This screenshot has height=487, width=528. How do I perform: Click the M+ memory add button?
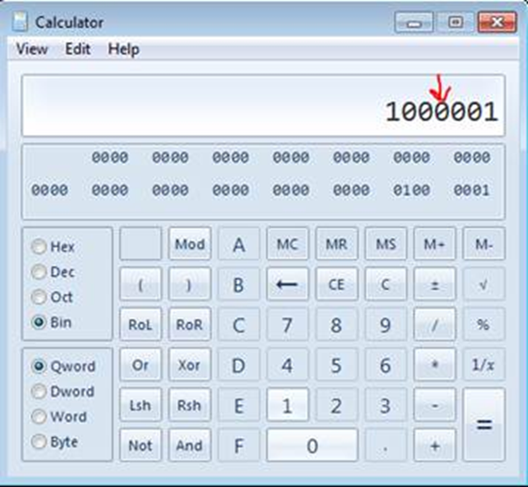coord(435,244)
